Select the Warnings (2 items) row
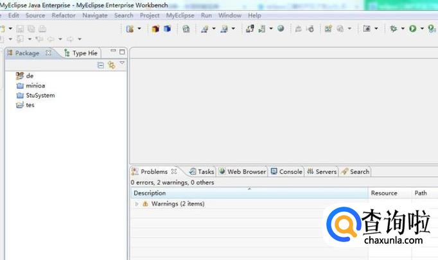The width and height of the screenshot is (438, 260). (178, 204)
